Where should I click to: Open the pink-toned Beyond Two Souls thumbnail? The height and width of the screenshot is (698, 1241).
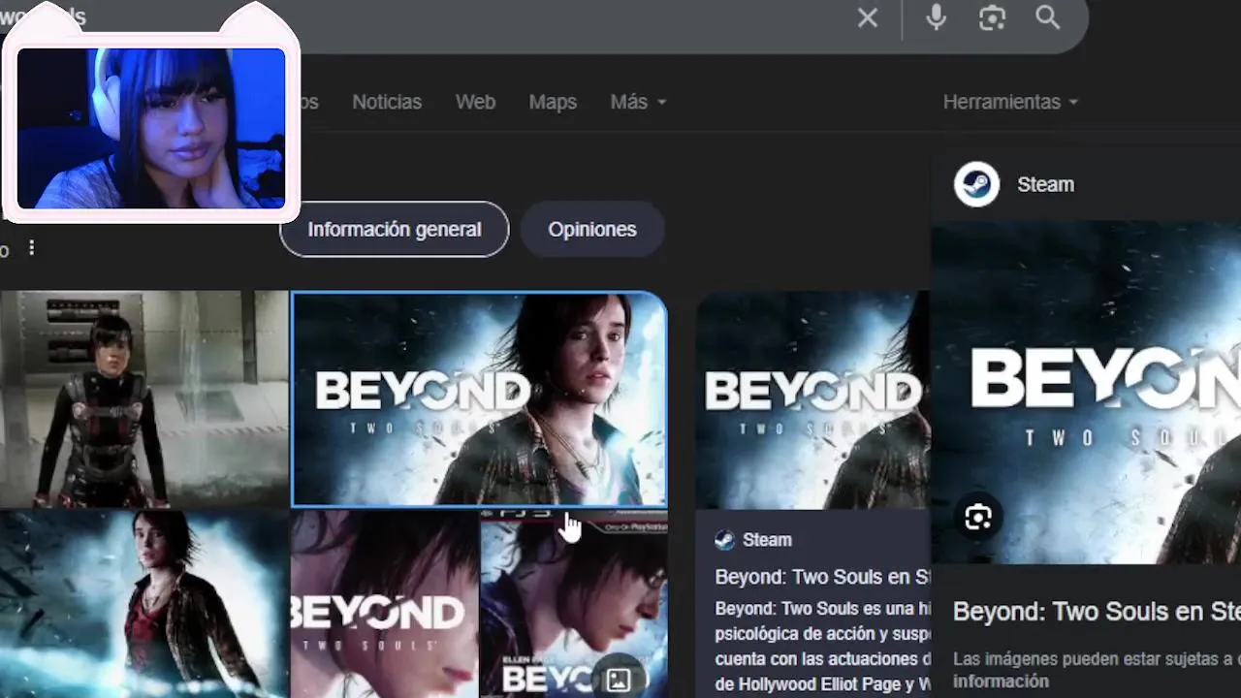coord(385,605)
